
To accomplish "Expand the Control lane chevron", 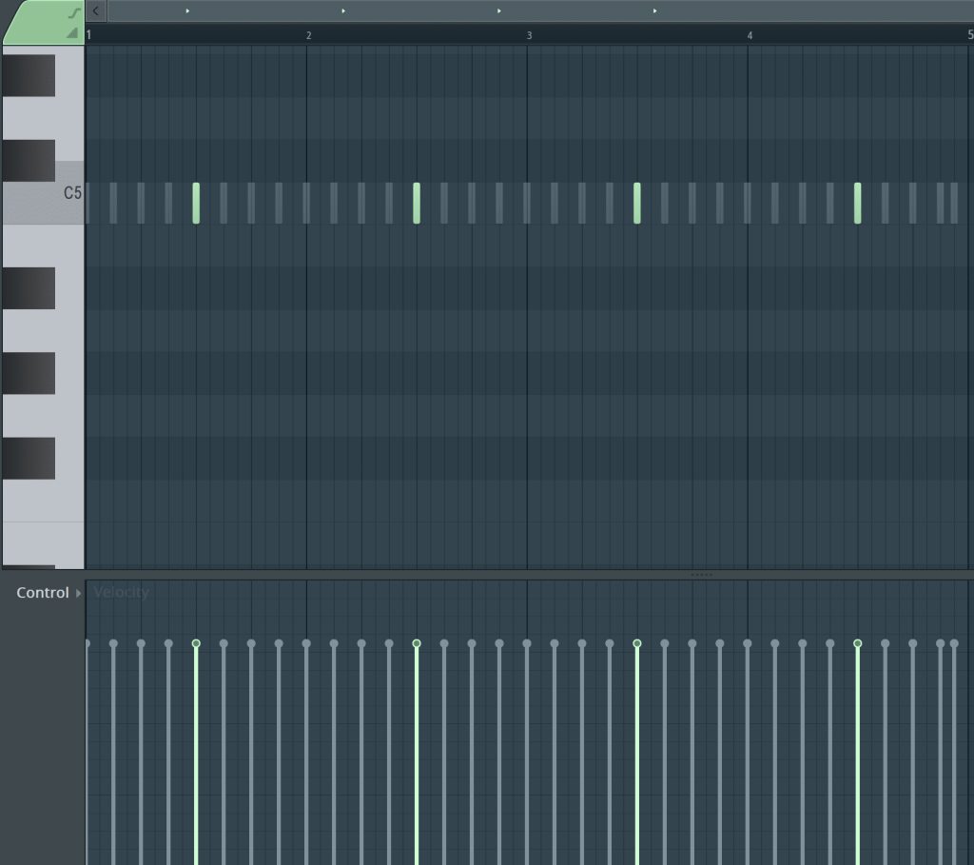I will click(x=77, y=593).
